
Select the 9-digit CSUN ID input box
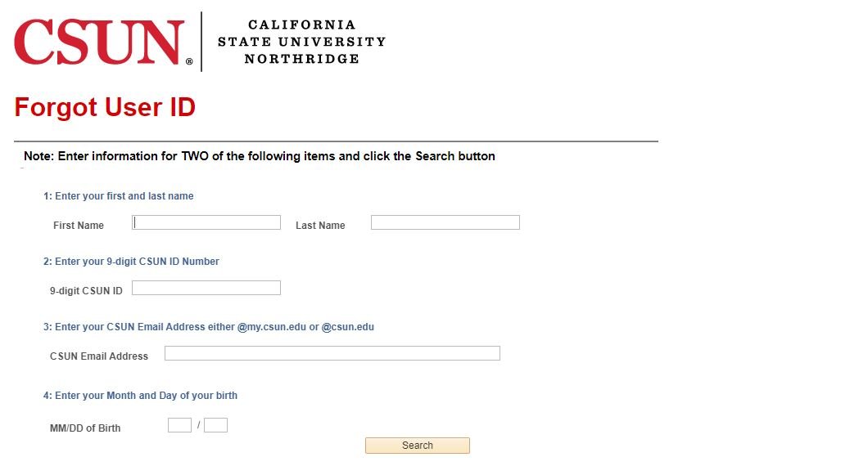pyautogui.click(x=206, y=288)
